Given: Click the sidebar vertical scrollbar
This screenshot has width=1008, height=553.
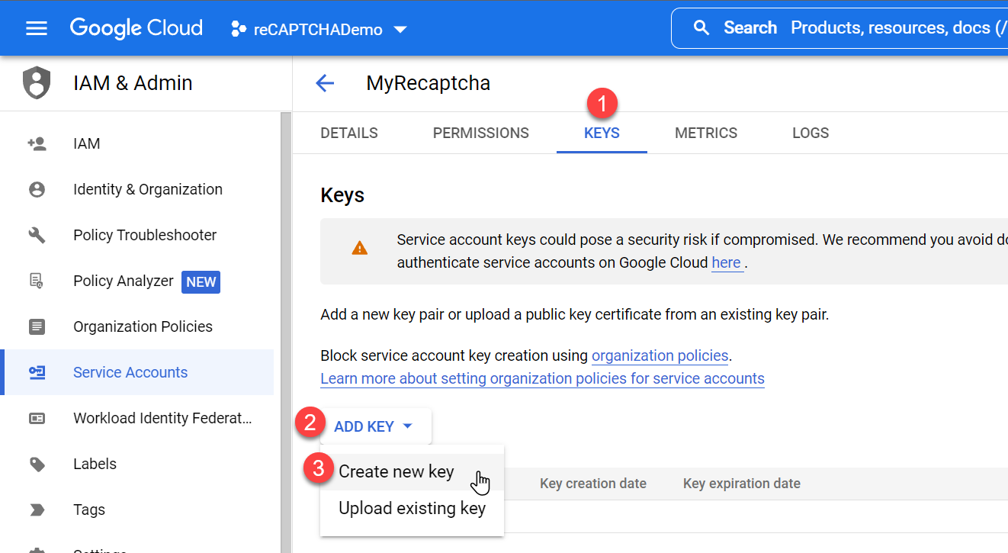Looking at the screenshot, I should [287, 332].
